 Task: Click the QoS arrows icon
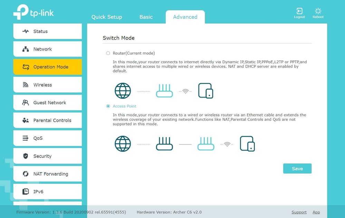pos(26,138)
